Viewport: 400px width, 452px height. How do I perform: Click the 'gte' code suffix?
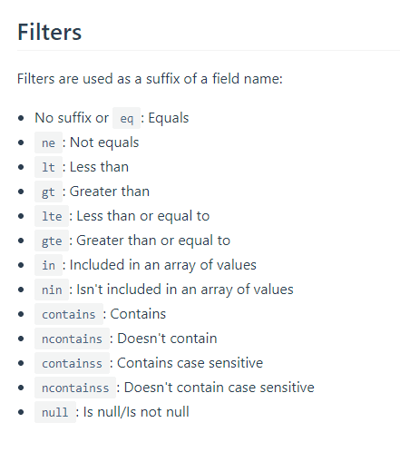[52, 241]
